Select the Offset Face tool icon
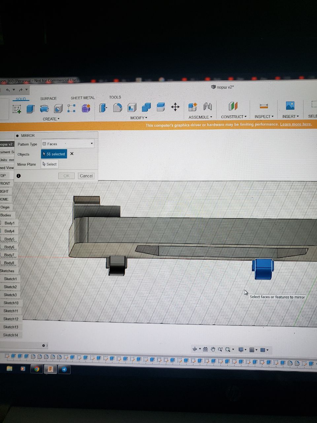 (161, 107)
